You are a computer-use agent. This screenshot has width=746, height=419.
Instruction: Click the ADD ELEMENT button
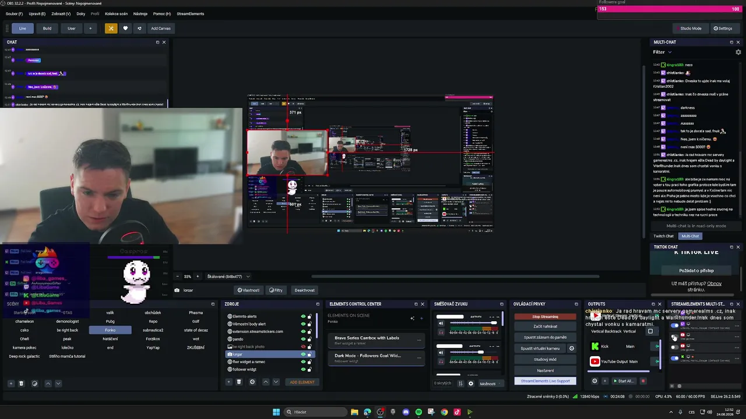302,382
